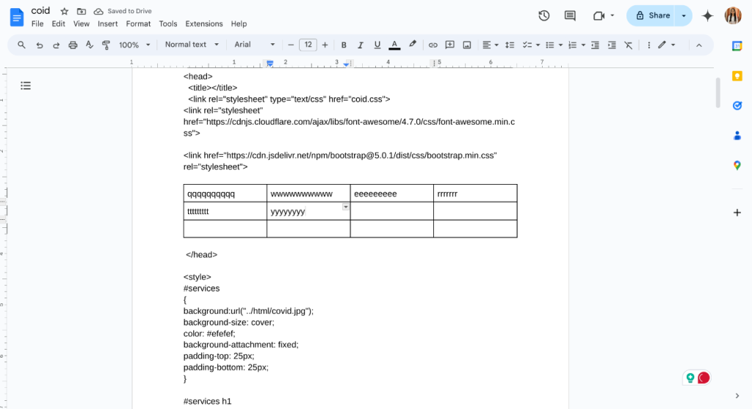The height and width of the screenshot is (409, 752).
Task: Toggle underline formatting
Action: [x=377, y=45]
